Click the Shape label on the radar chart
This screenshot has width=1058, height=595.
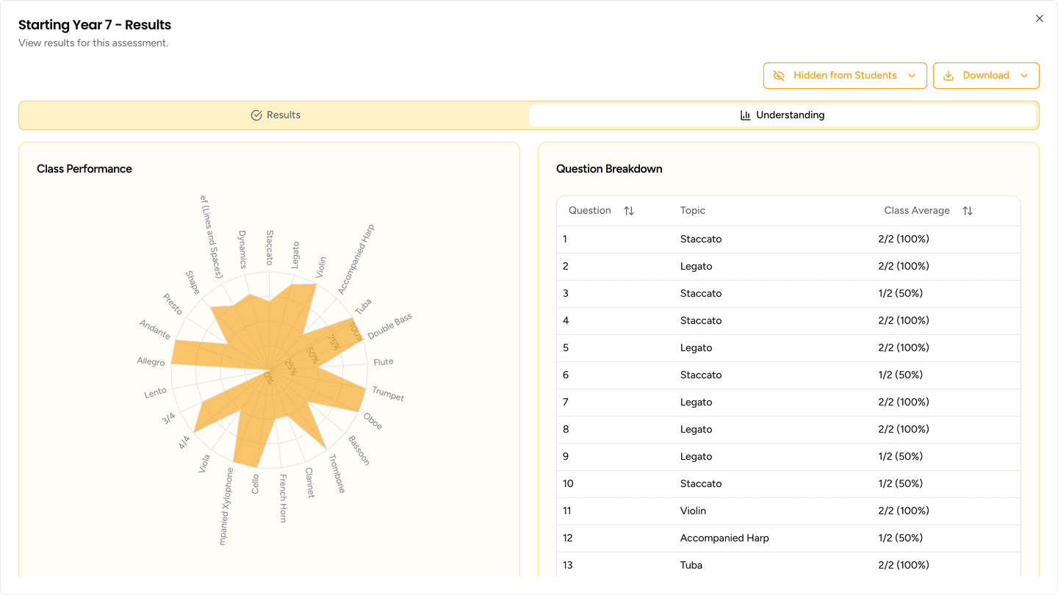coord(192,283)
